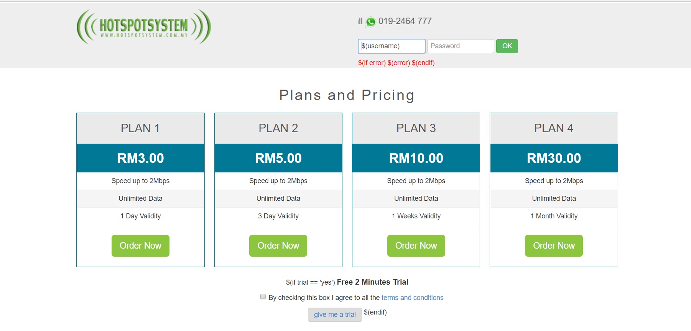Click Order Now under PLAN 3
Image resolution: width=691 pixels, height=331 pixels.
(x=416, y=246)
